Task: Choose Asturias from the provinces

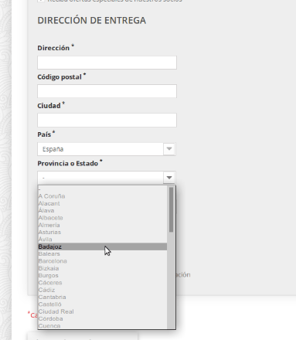Action: [x=103, y=232]
